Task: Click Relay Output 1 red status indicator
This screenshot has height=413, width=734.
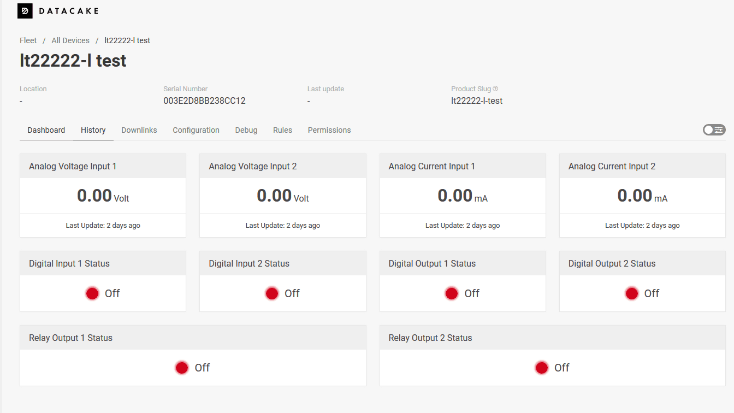Action: pyautogui.click(x=182, y=368)
